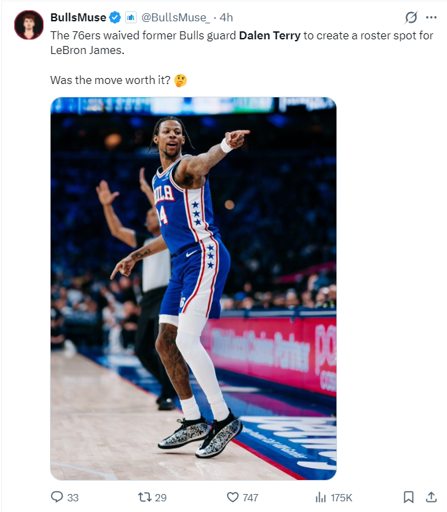Click the blue verified checkmark badge
Image resolution: width=447 pixels, height=512 pixels.
pyautogui.click(x=115, y=17)
